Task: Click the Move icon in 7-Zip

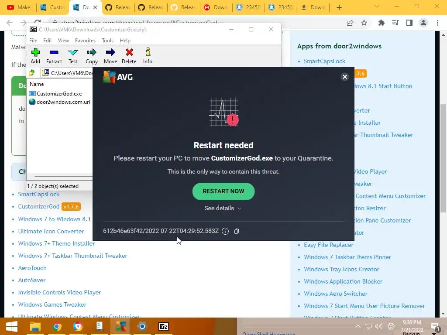Action: click(110, 56)
